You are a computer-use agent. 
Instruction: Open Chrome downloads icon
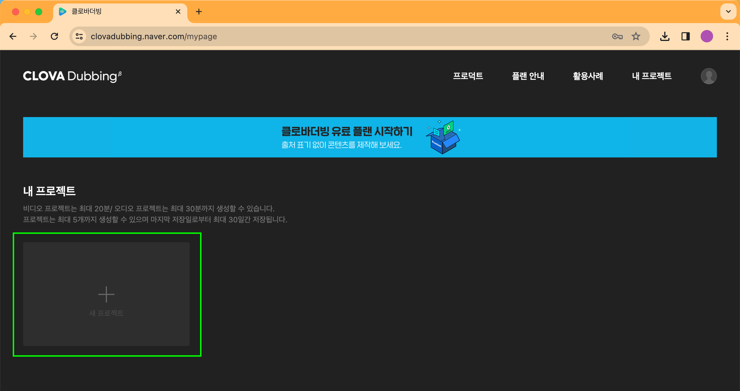(x=665, y=36)
